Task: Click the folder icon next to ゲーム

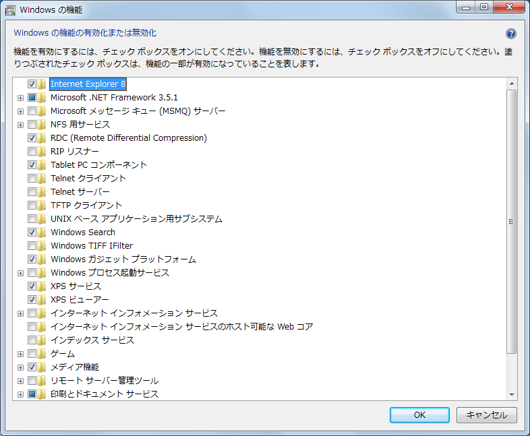Action: pos(42,354)
